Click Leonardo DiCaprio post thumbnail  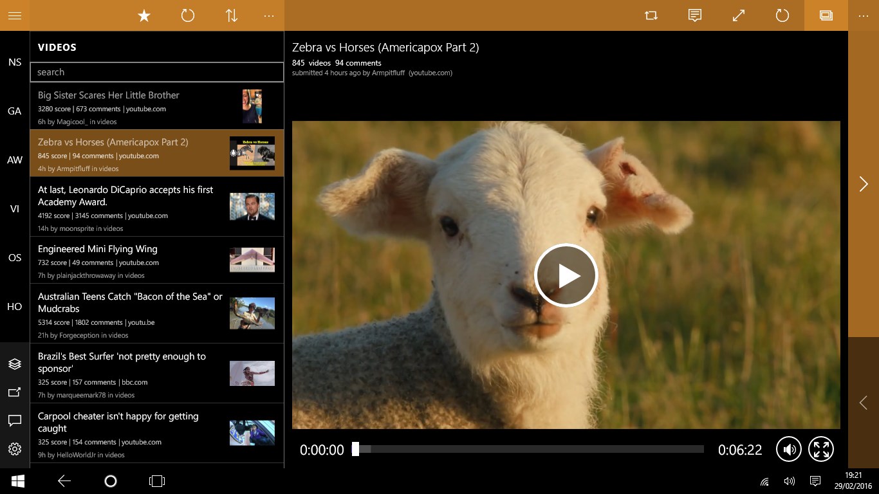pos(252,206)
